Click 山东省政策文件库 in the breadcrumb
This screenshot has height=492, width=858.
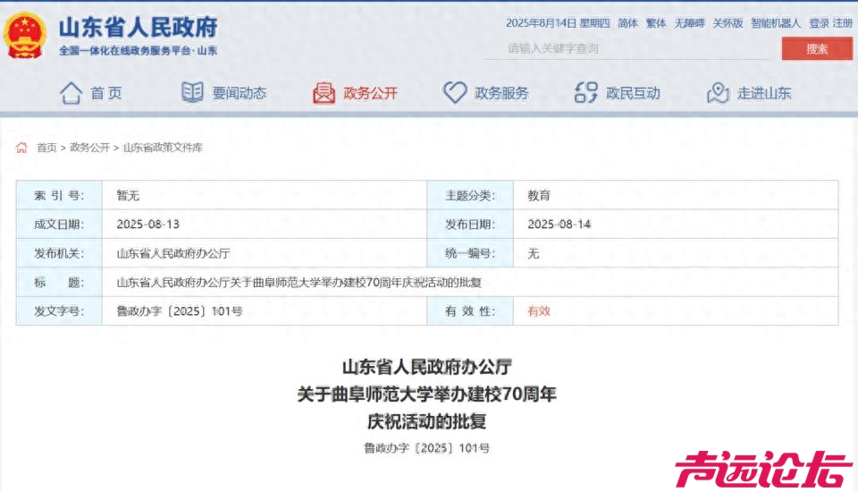point(163,148)
